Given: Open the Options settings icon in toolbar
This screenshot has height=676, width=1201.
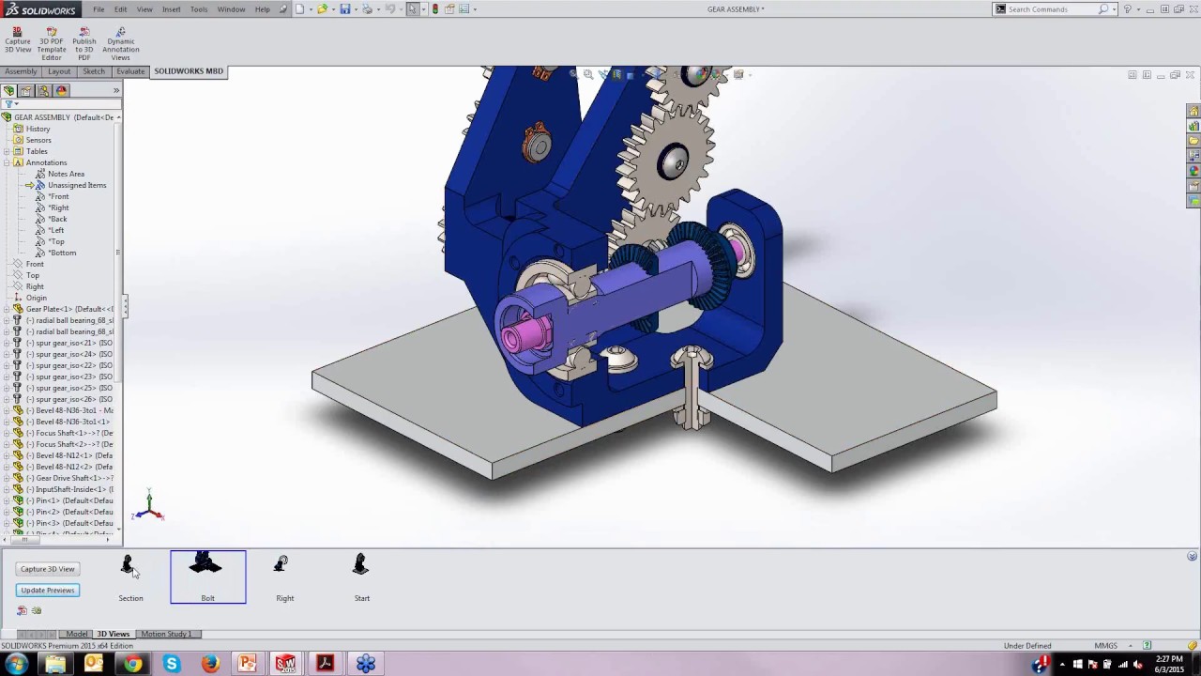Looking at the screenshot, I should (x=464, y=9).
